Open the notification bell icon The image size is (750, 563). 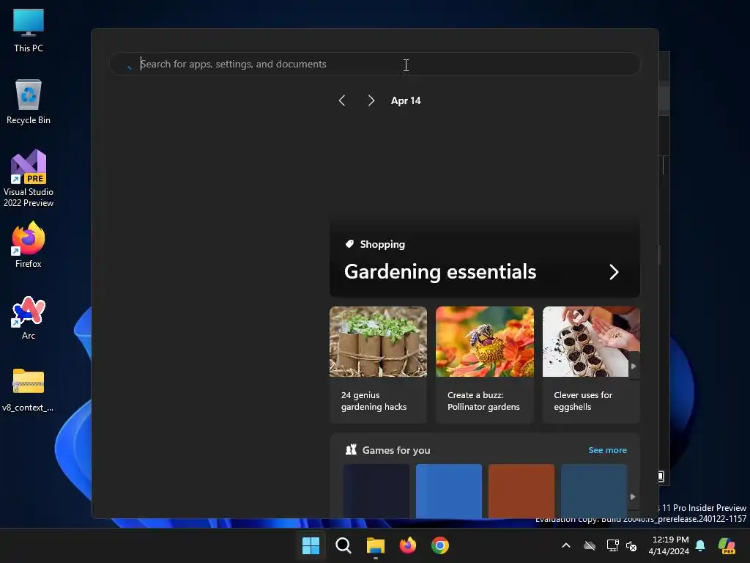(700, 545)
